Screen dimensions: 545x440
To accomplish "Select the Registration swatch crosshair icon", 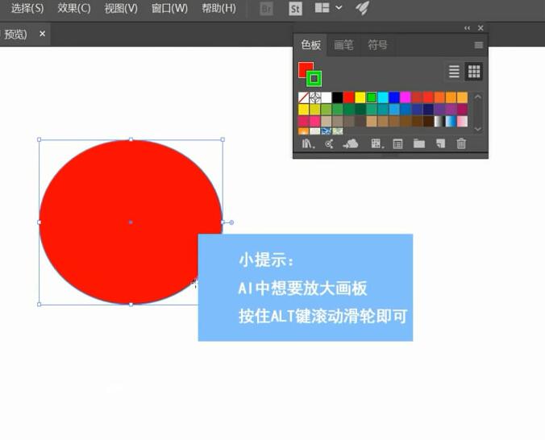I will 315,98.
